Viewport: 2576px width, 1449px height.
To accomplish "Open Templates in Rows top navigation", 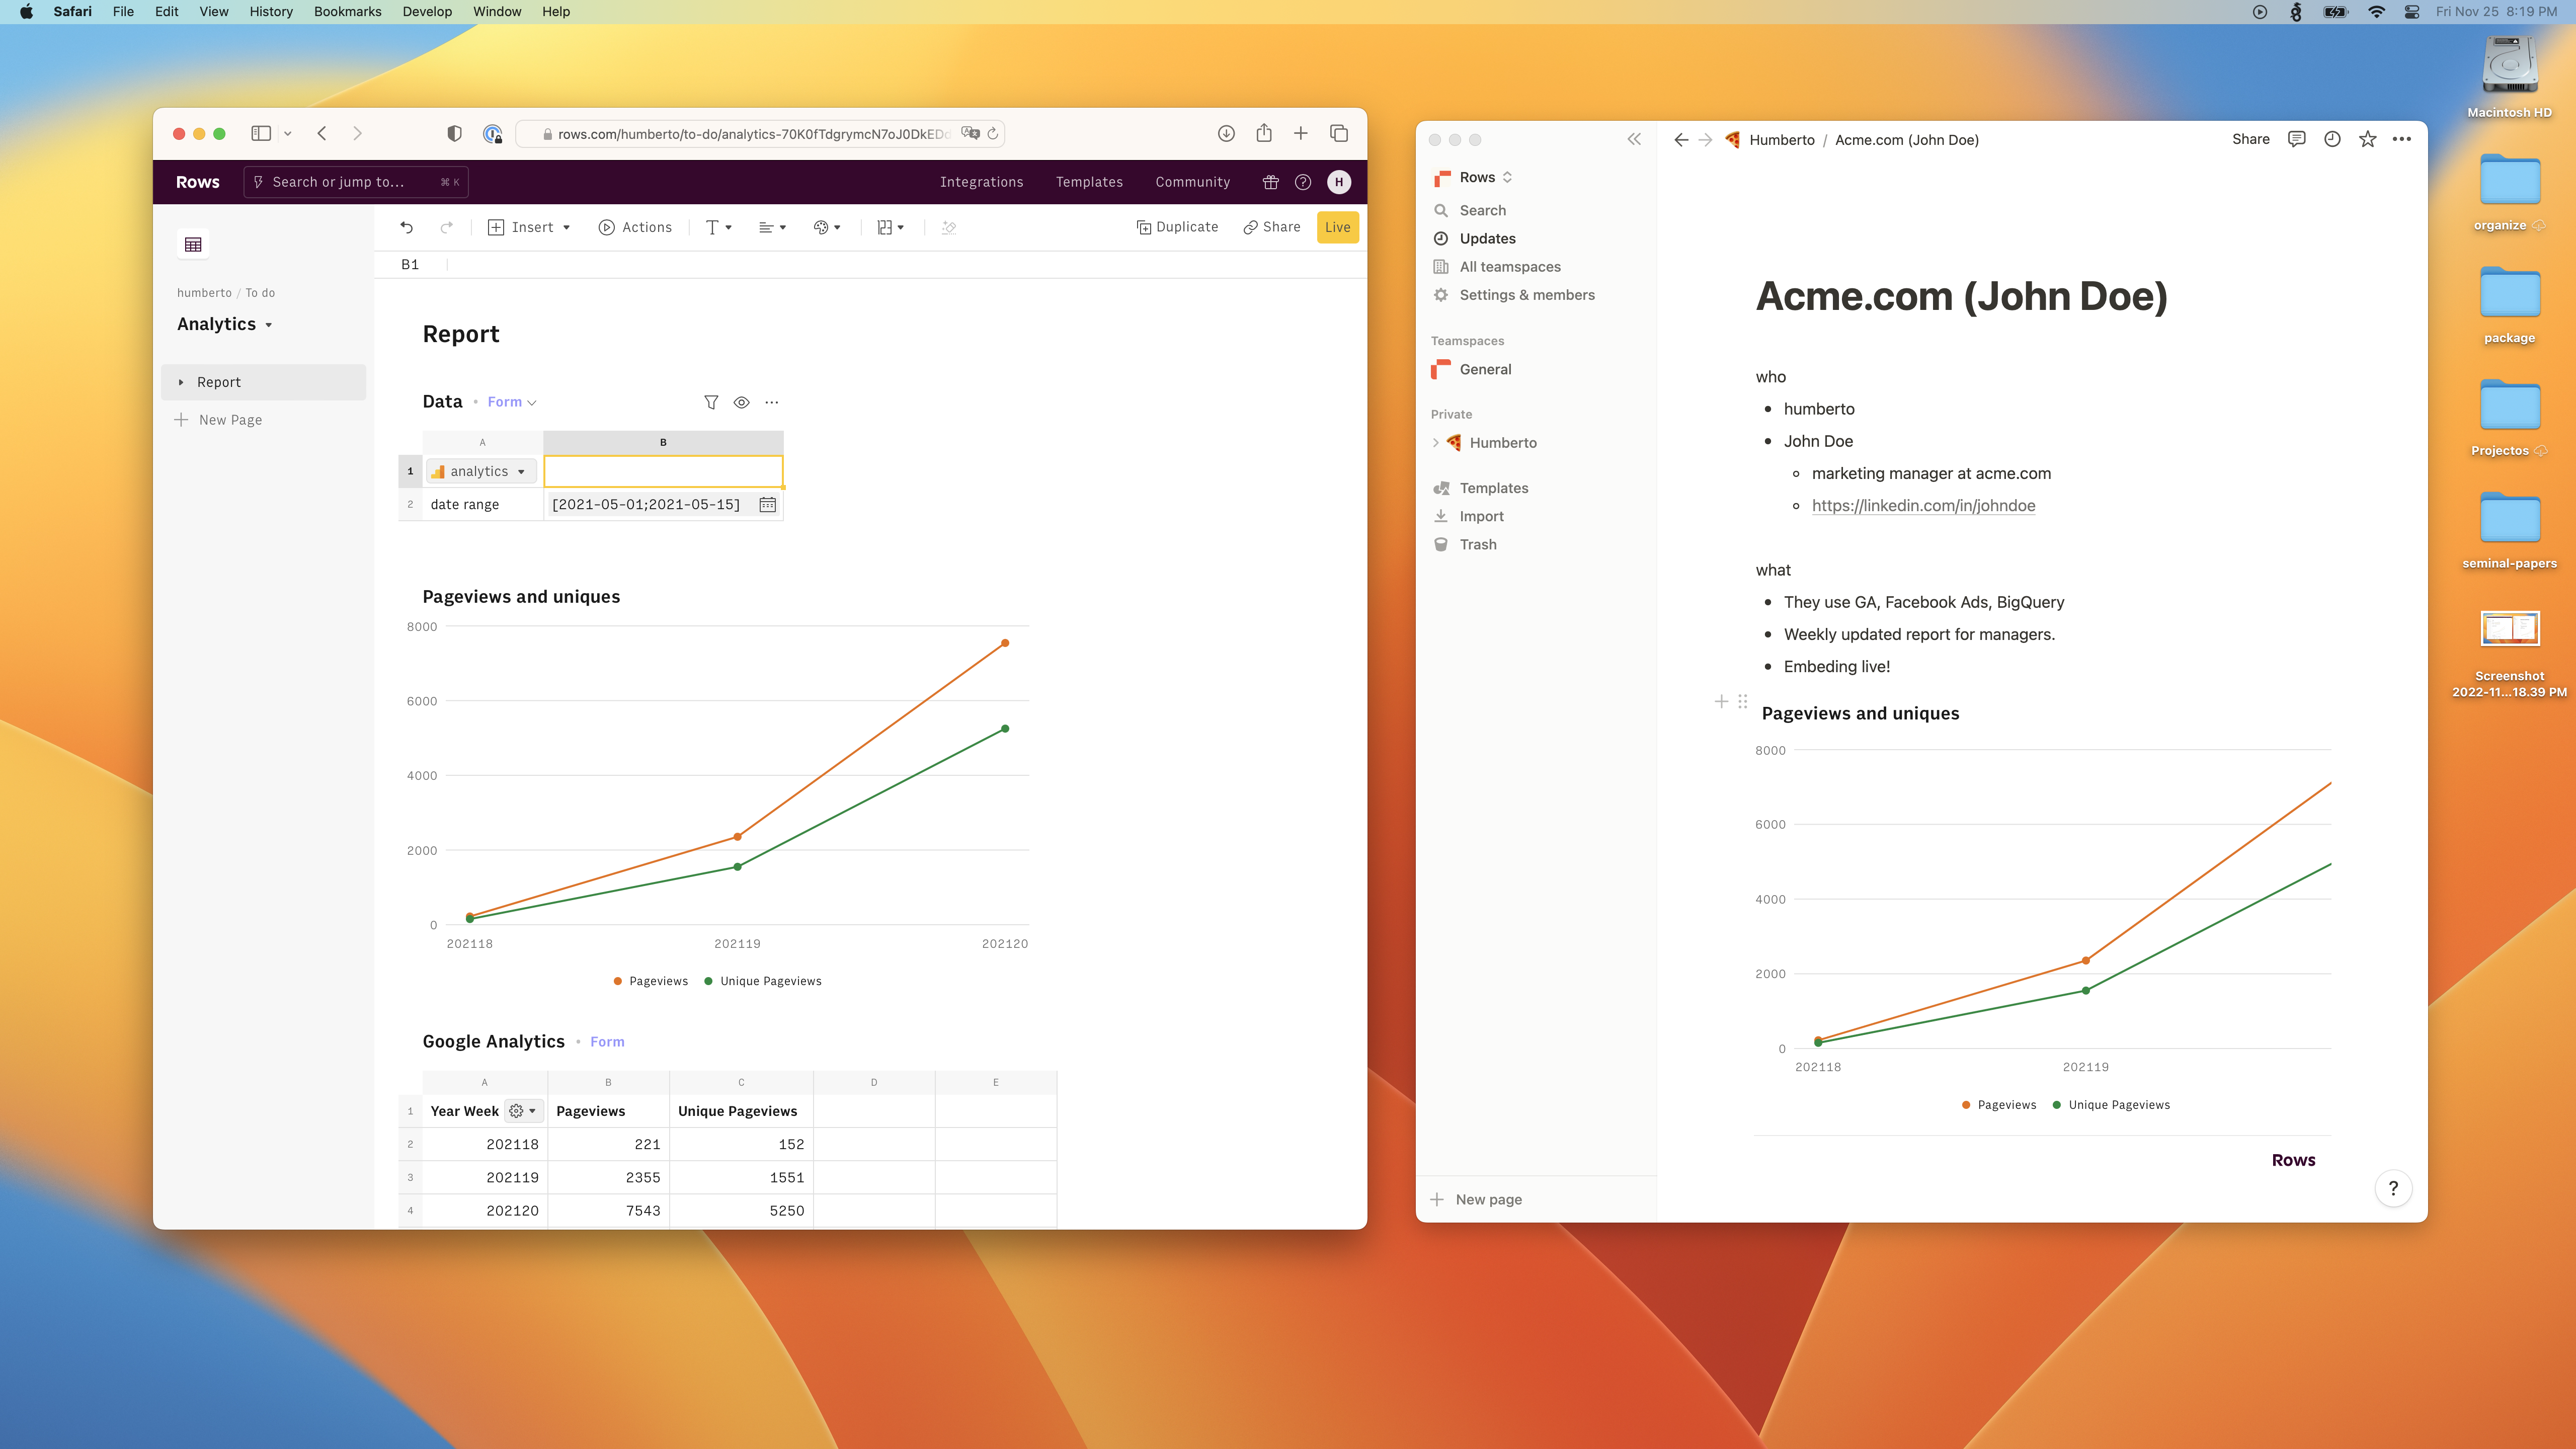I will point(1089,182).
